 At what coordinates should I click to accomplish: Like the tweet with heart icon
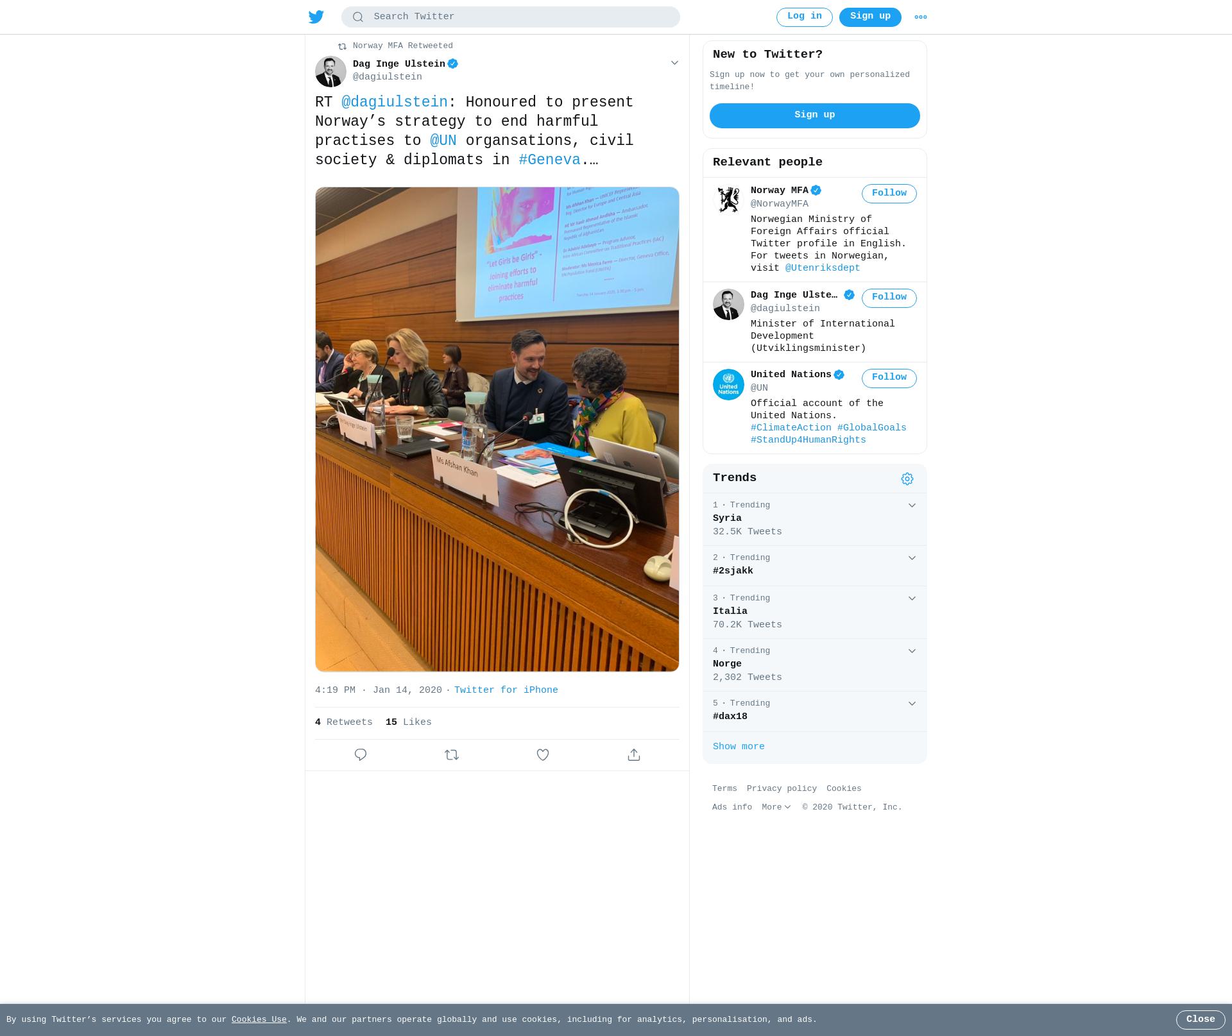pyautogui.click(x=543, y=755)
